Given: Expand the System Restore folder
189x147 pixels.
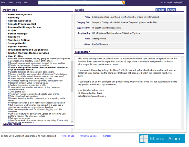Looking at the screenshot, I should click(x=6, y=47).
